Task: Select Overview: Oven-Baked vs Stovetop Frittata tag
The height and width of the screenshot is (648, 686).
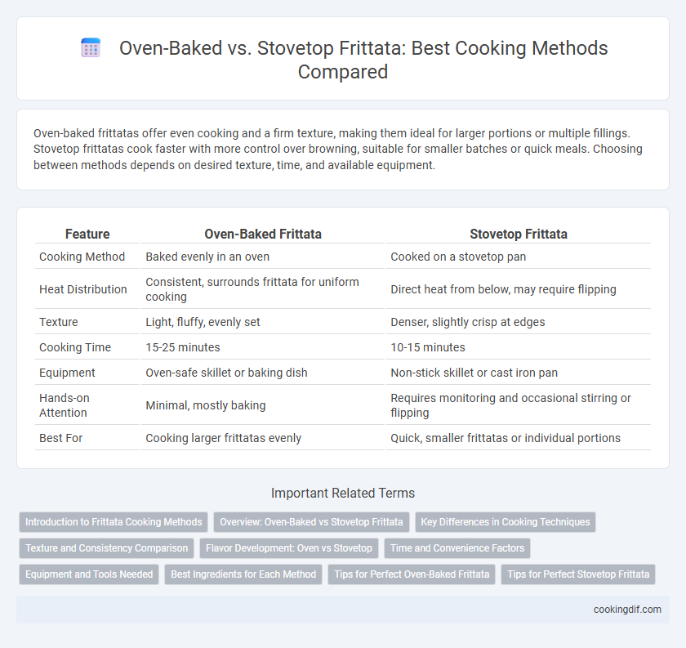Action: coord(311,522)
